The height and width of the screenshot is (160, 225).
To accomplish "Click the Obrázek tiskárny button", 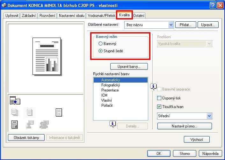I will tap(26, 138).
